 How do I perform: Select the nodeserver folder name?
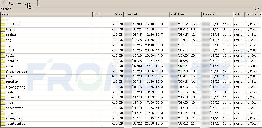(x=14, y=108)
